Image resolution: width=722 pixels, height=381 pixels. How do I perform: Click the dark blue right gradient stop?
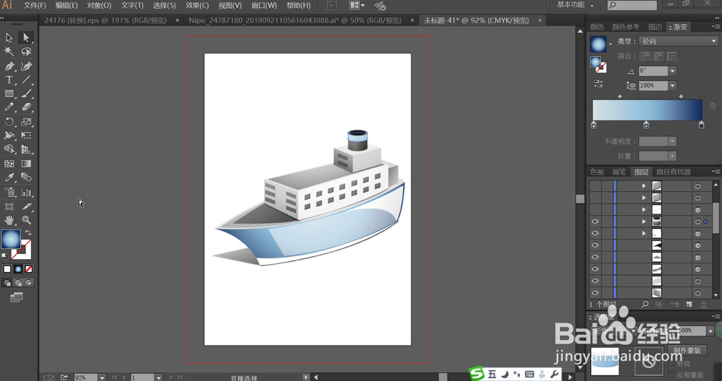[x=701, y=125]
